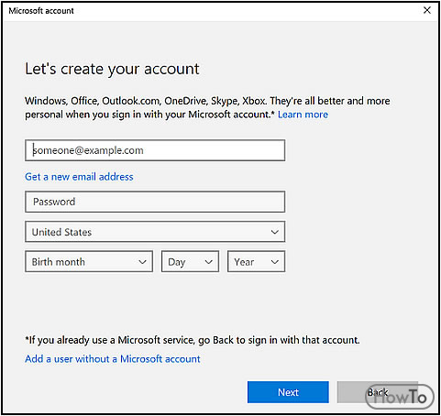The width and height of the screenshot is (441, 416).
Task: Click the Password input field
Action: point(155,202)
